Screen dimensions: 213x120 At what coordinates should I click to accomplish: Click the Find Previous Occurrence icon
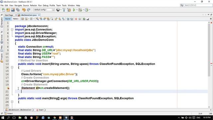pos(41,19)
